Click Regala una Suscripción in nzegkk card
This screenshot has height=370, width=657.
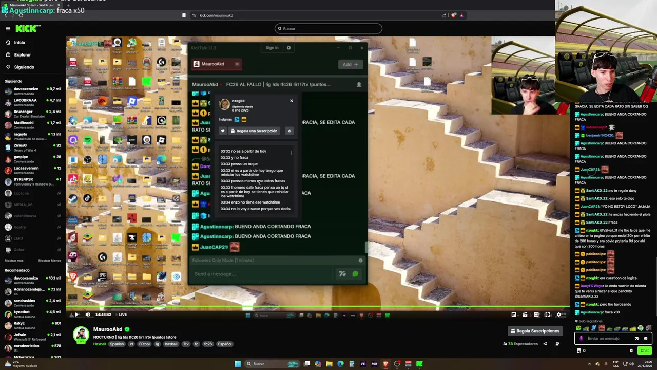(254, 131)
